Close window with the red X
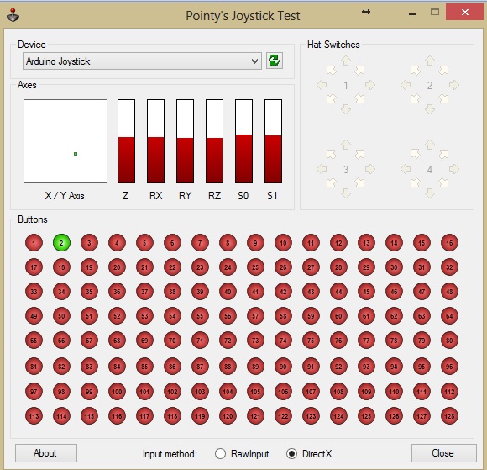Screen dimensions: 487x470 pos(465,12)
